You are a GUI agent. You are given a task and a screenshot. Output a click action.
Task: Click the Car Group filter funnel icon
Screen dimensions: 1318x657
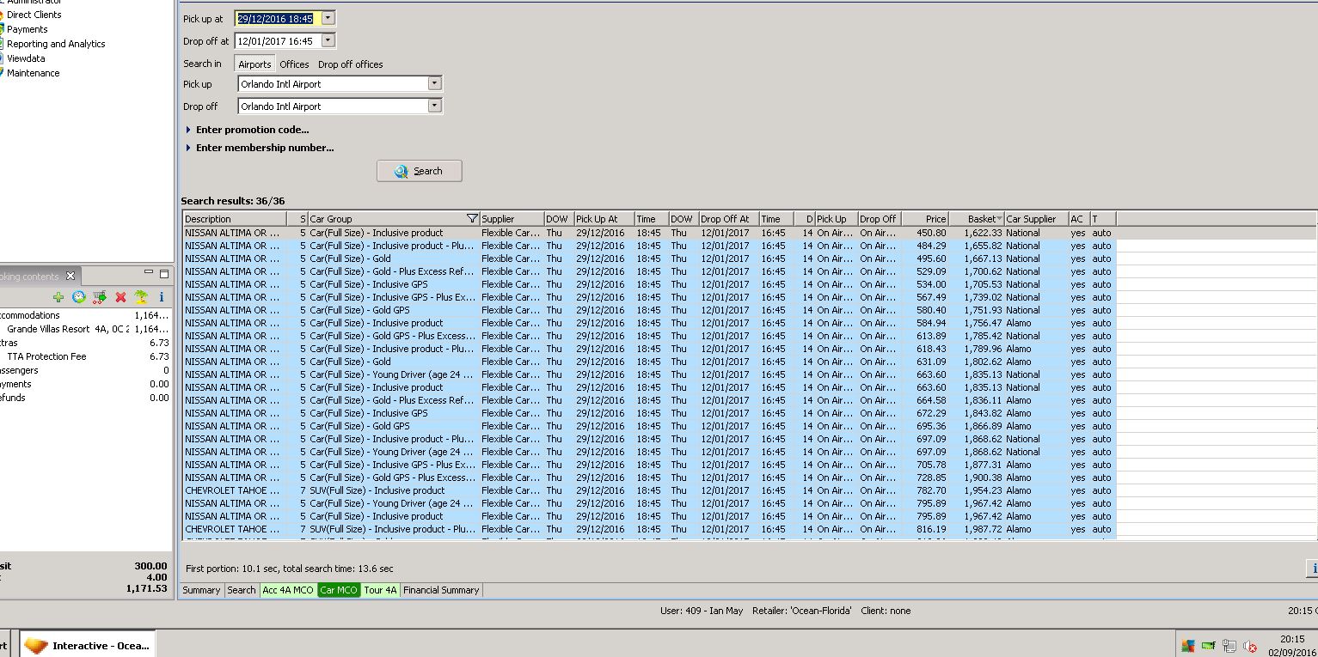(x=471, y=219)
